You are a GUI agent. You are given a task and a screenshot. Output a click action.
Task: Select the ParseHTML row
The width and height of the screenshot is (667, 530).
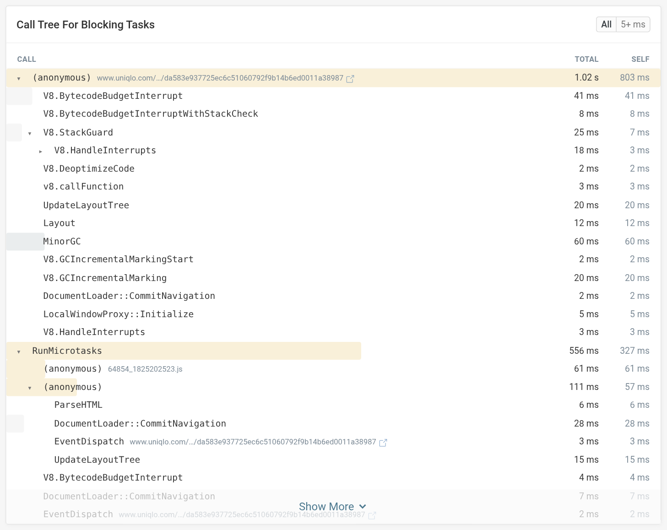coord(333,405)
